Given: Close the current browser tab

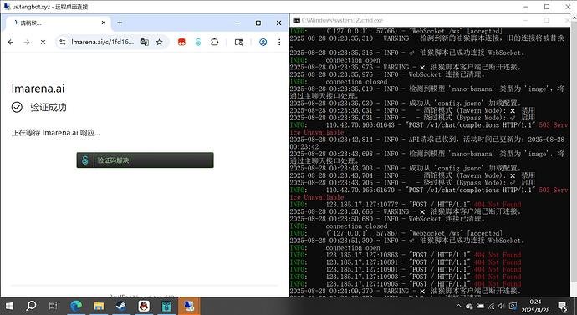Looking at the screenshot, I should 104,23.
